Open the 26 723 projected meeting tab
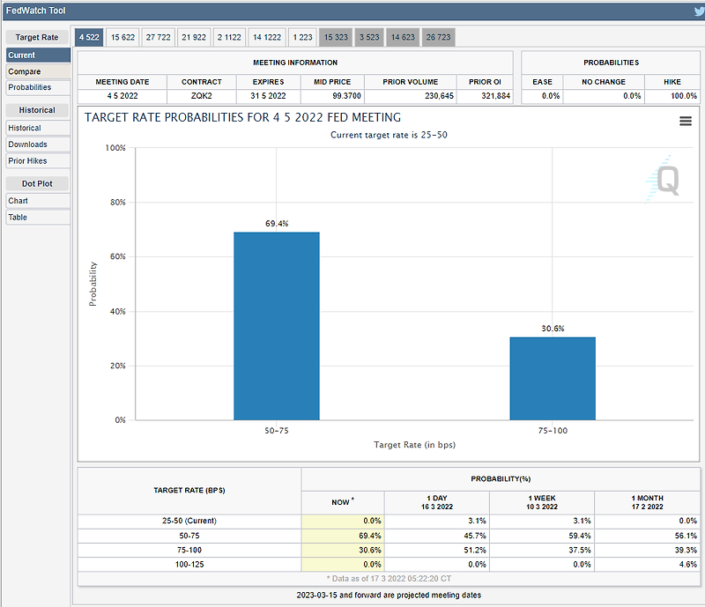The width and height of the screenshot is (705, 607). point(438,37)
